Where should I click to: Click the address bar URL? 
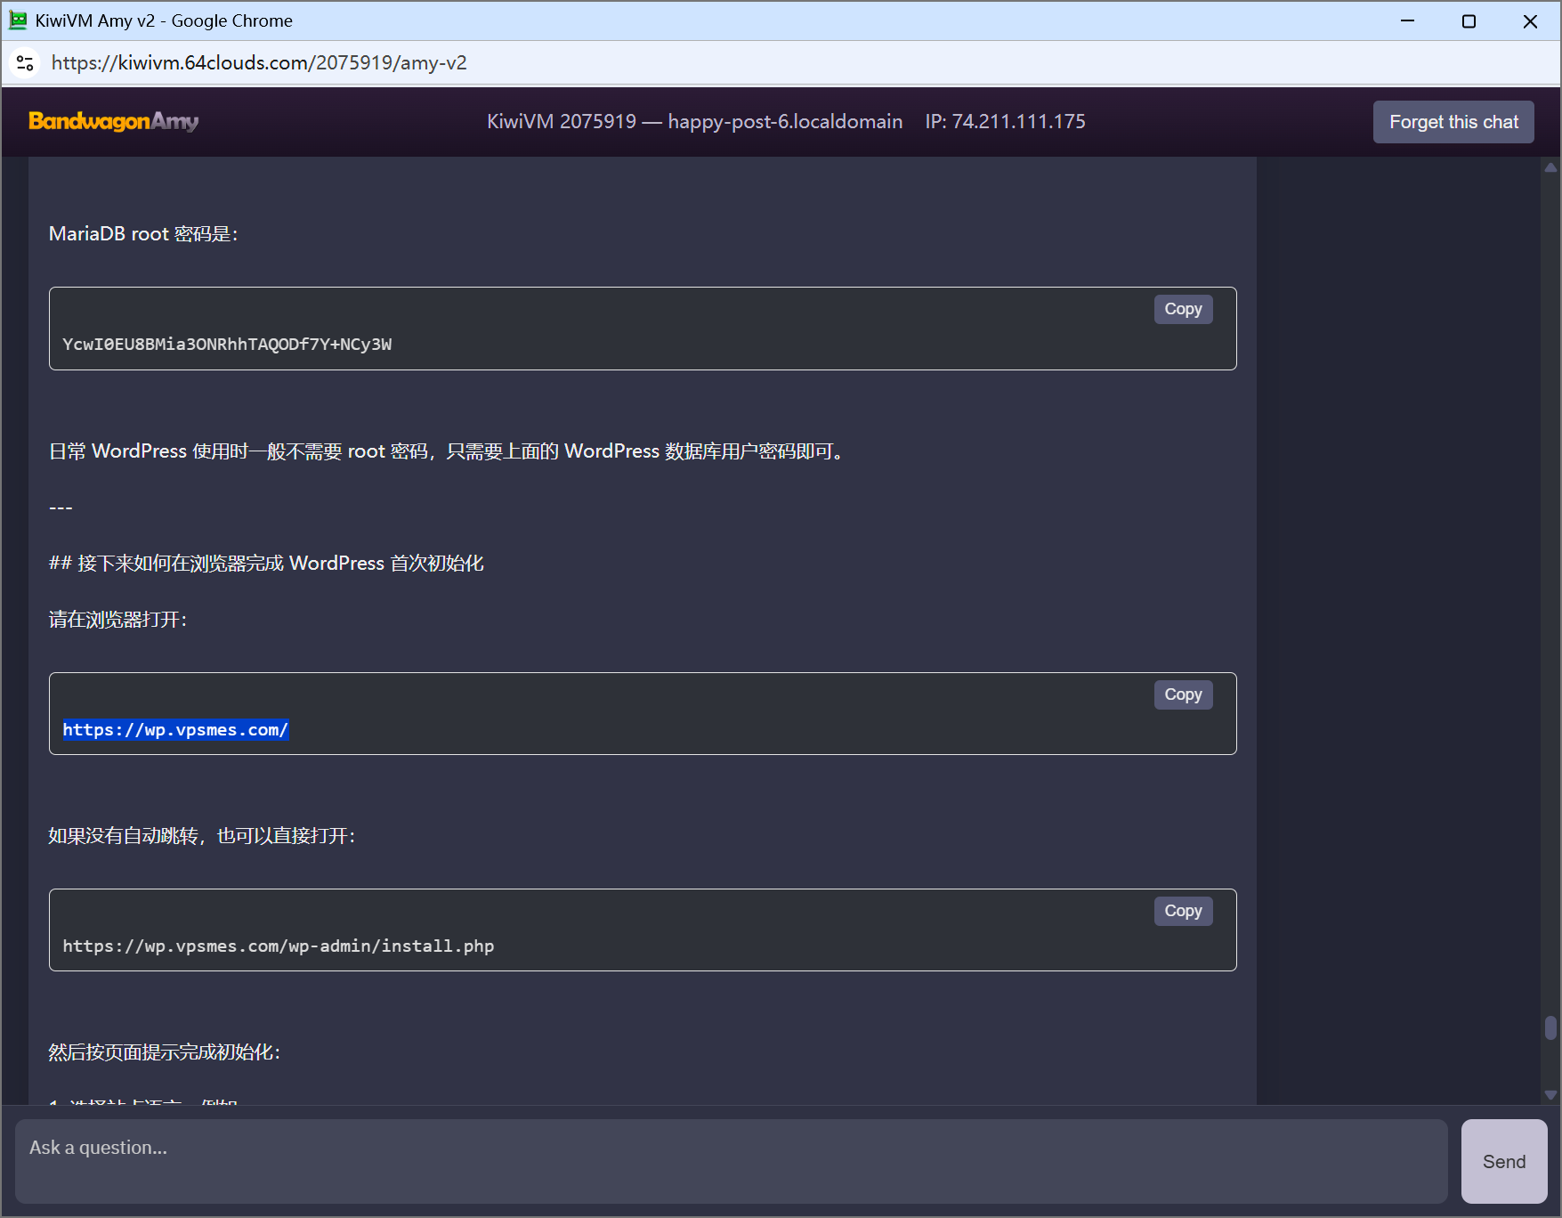point(259,63)
